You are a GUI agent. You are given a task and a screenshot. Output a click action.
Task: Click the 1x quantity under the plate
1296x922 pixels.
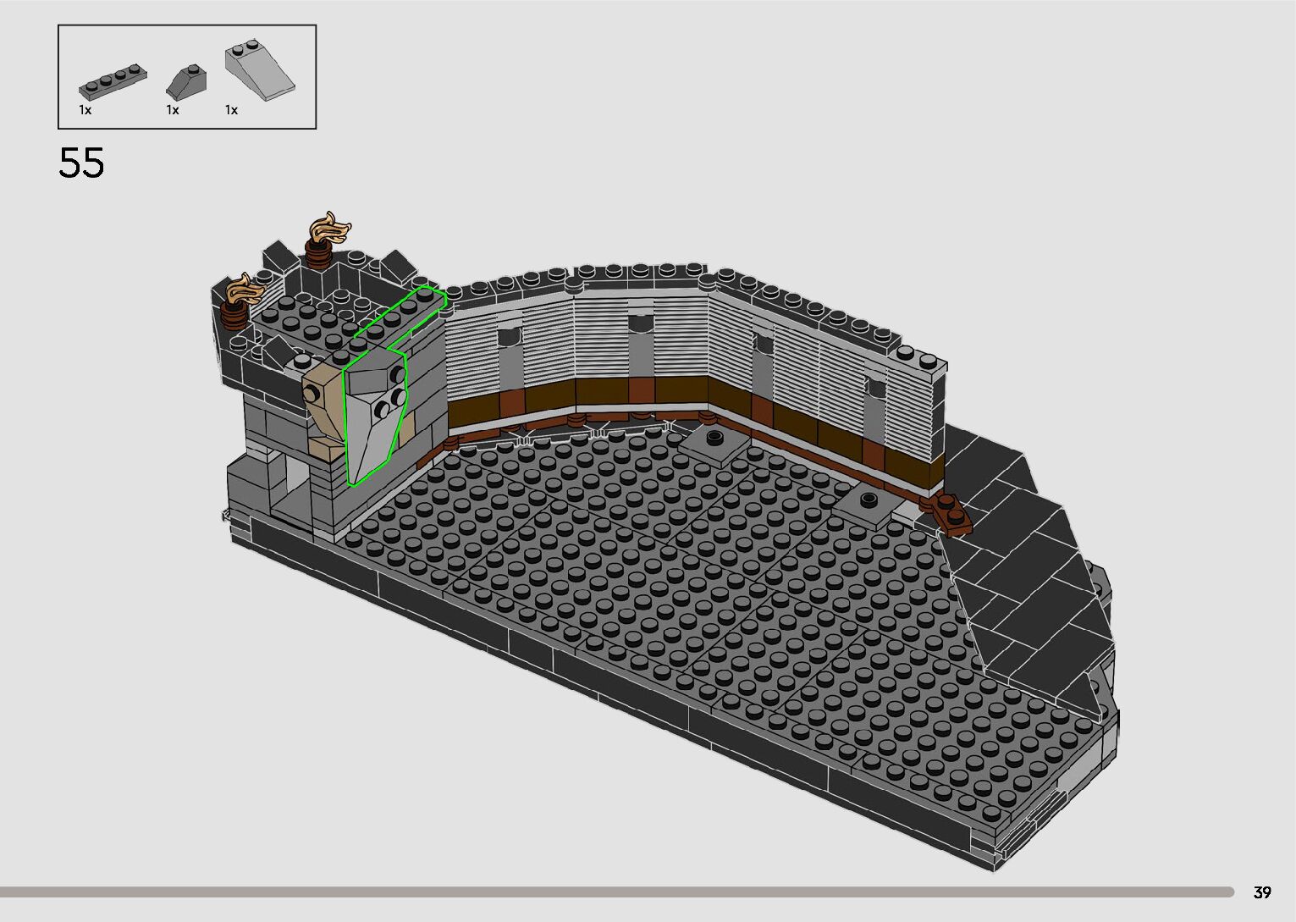pyautogui.click(x=85, y=110)
